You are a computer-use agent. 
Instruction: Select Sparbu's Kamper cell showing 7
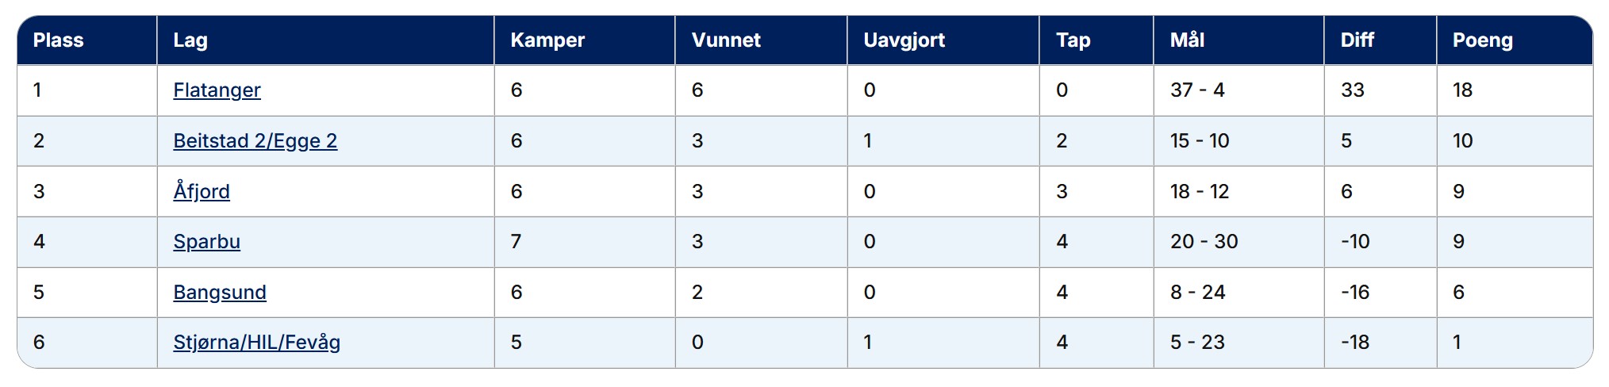tap(516, 242)
